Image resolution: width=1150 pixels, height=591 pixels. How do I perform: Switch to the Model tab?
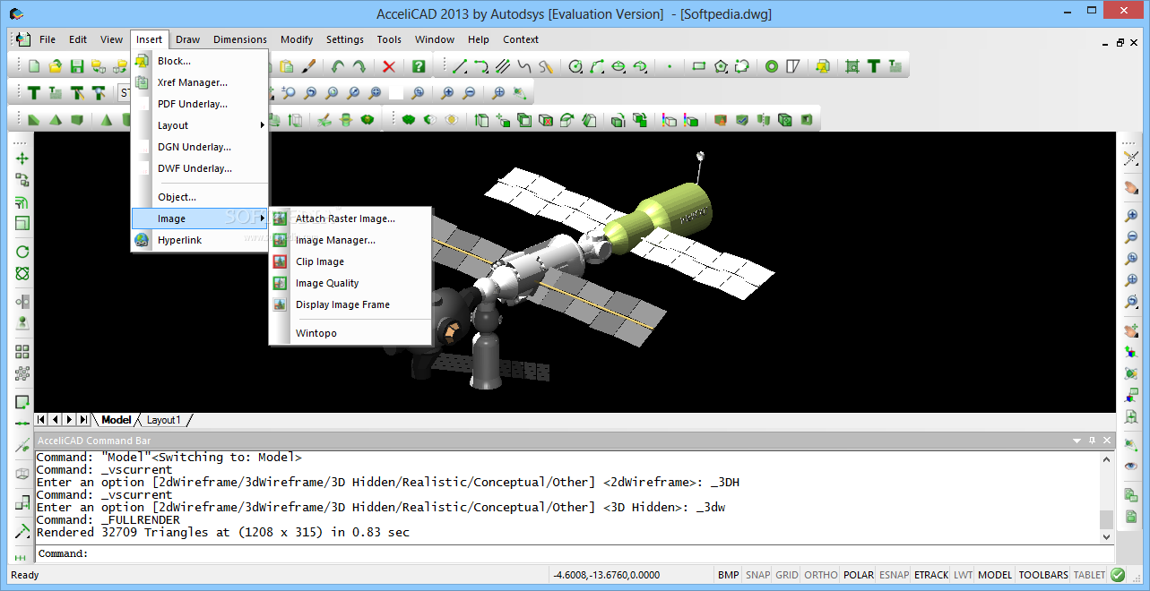(116, 420)
